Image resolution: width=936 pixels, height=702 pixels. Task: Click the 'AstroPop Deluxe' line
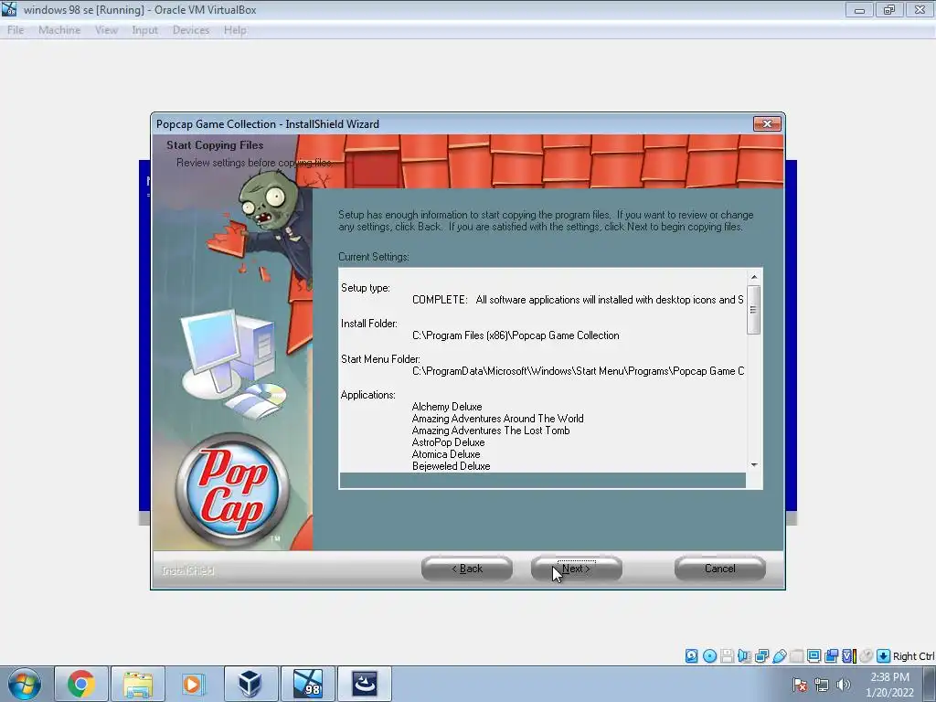click(x=448, y=442)
